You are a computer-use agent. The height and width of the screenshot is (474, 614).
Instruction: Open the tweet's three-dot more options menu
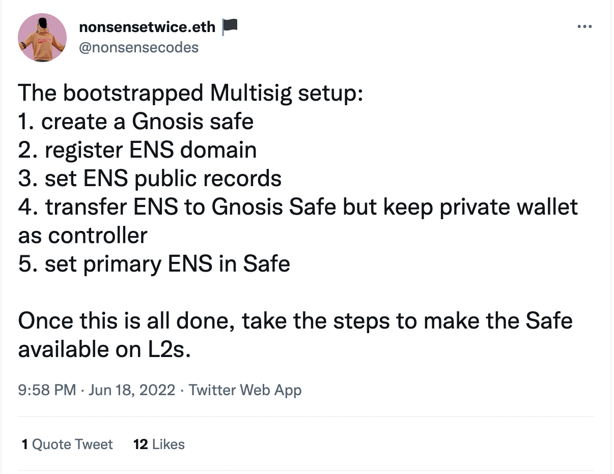coord(584,26)
